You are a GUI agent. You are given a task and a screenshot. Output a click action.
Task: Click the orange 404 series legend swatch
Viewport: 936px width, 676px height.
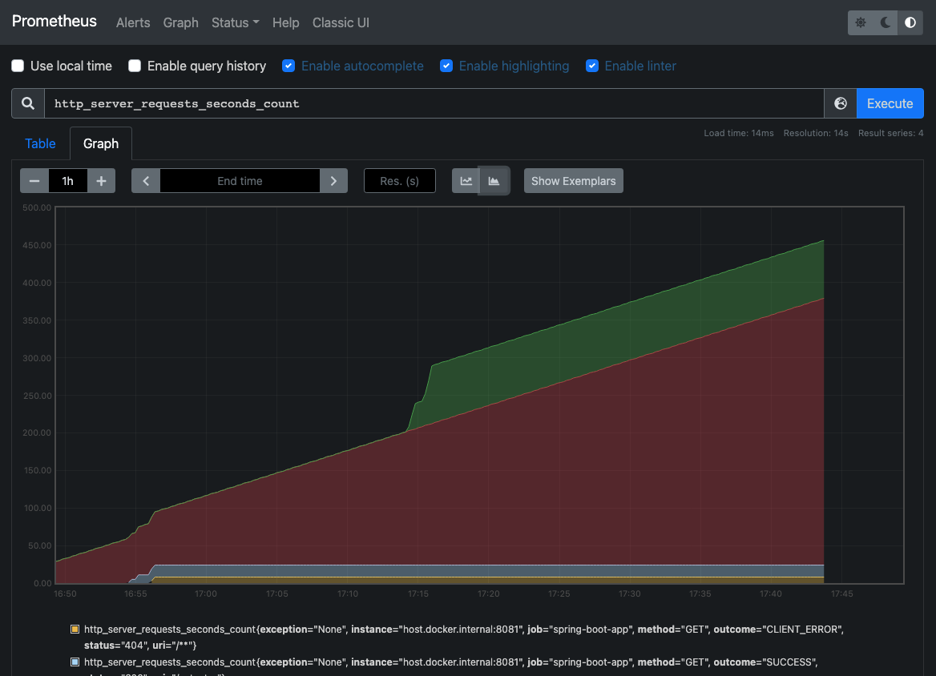75,630
